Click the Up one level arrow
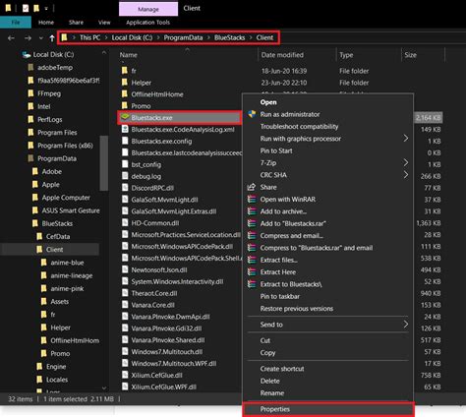Viewport: 466px width, 417px height. pyautogui.click(x=52, y=38)
